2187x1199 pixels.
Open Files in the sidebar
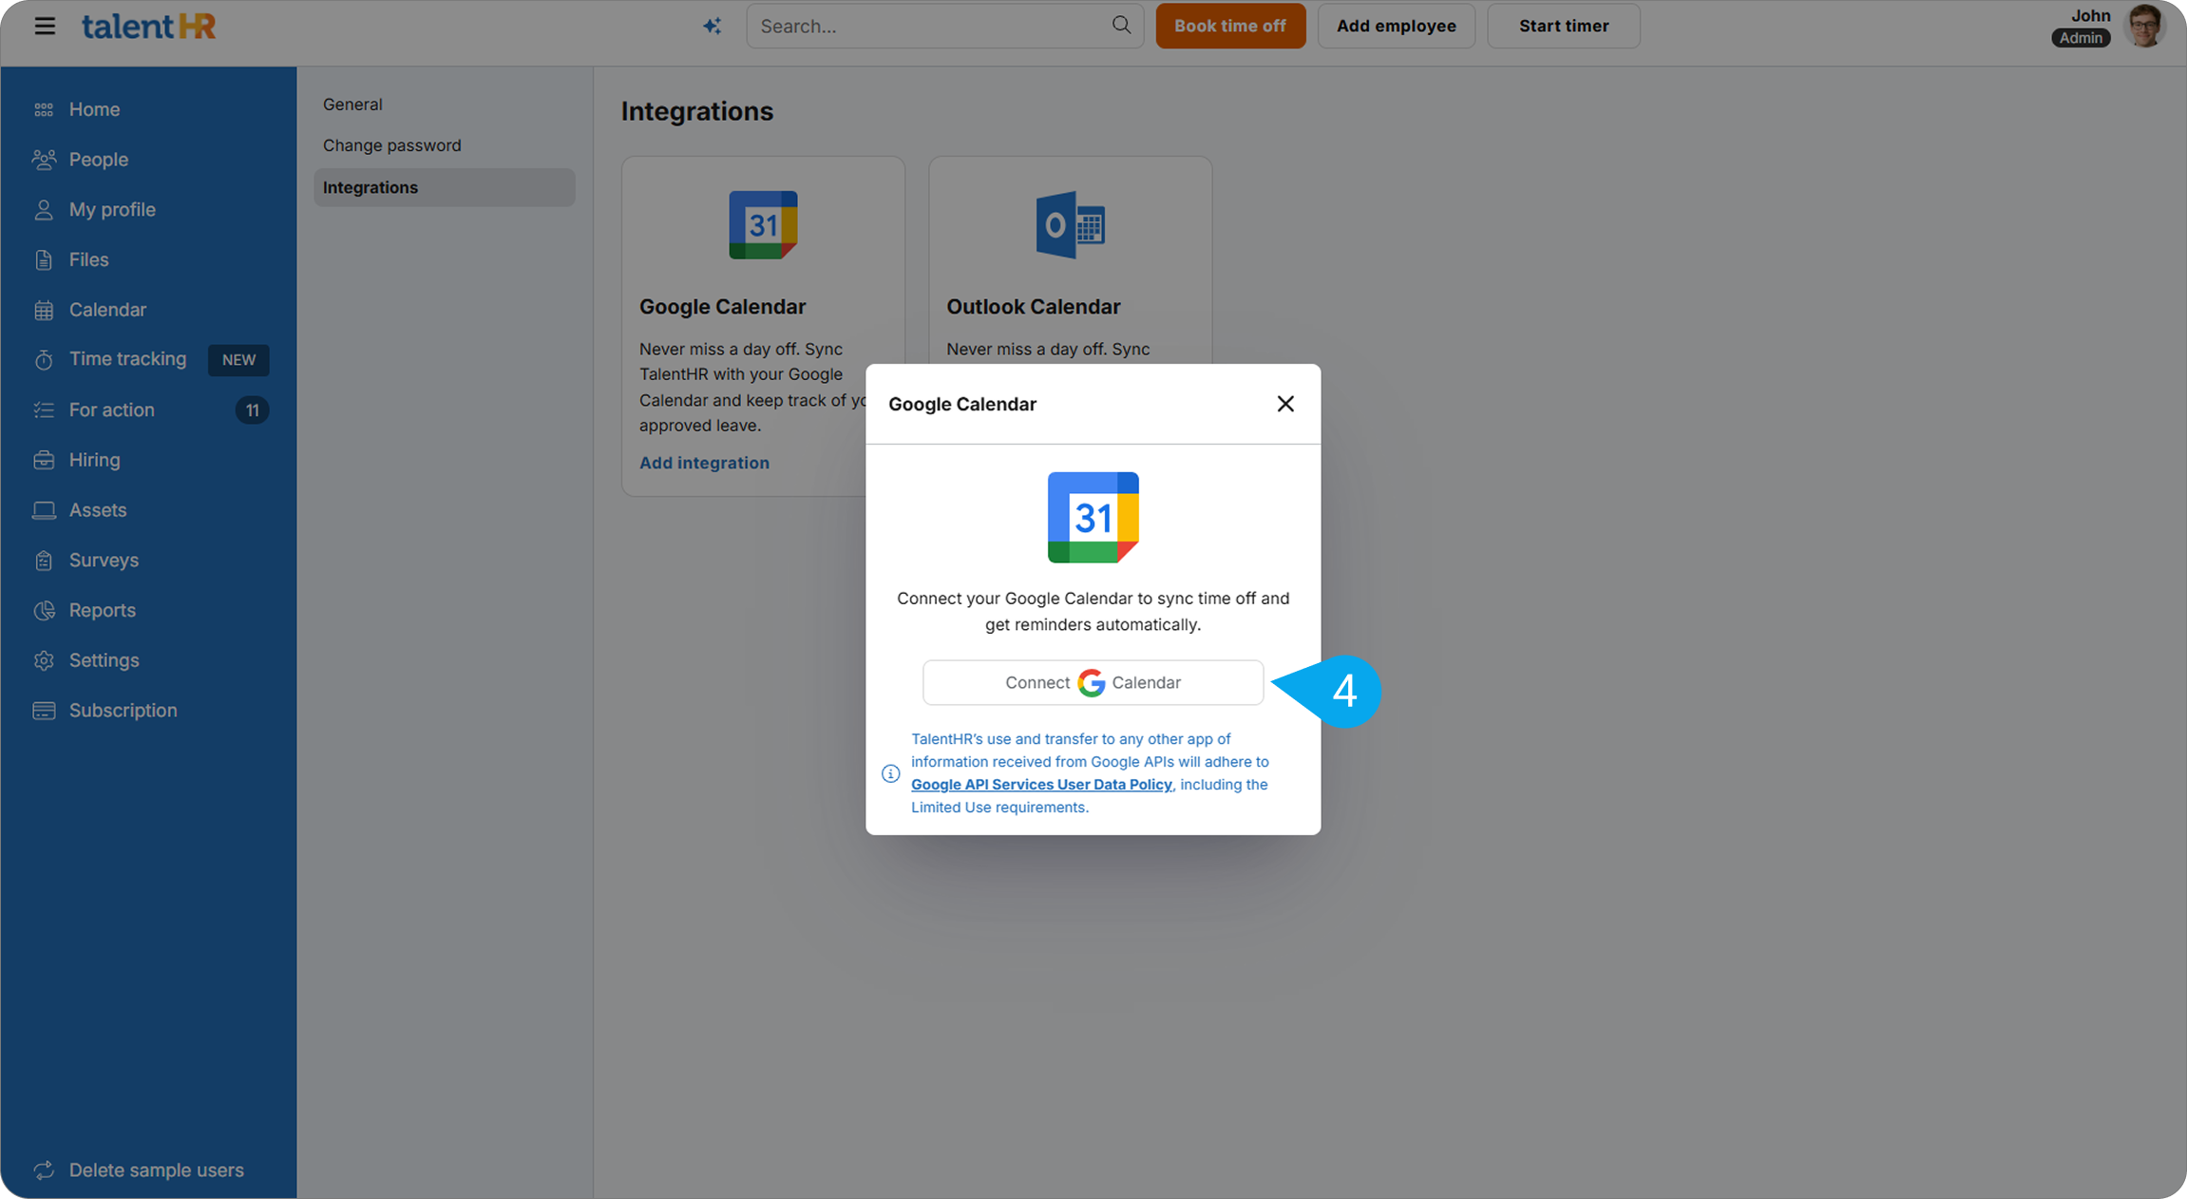click(88, 259)
